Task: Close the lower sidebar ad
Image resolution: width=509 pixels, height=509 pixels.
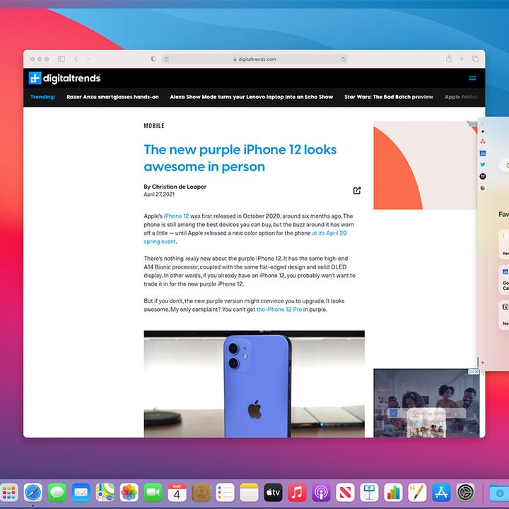Action: click(x=476, y=372)
